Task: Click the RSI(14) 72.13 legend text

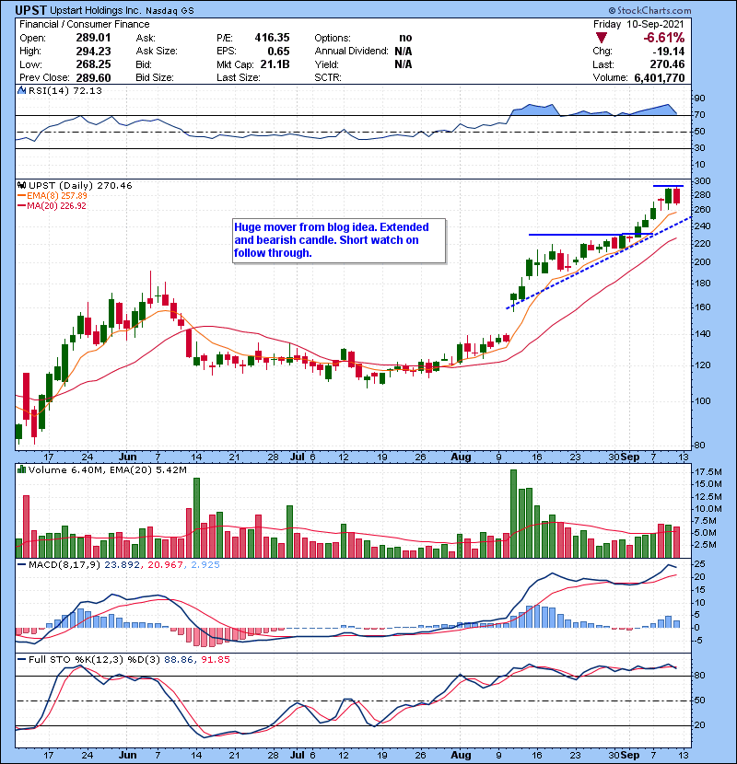Action: tap(65, 90)
